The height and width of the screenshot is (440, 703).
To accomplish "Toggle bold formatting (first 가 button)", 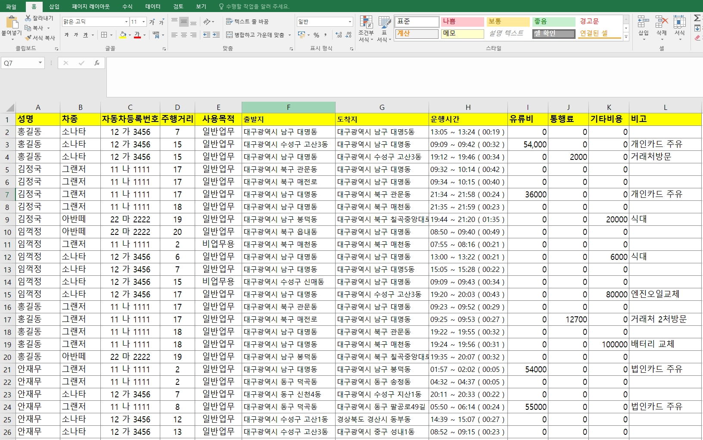I will 66,35.
